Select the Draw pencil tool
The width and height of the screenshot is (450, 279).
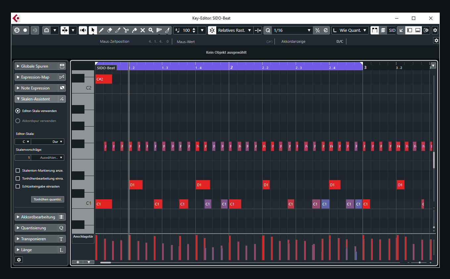[101, 30]
